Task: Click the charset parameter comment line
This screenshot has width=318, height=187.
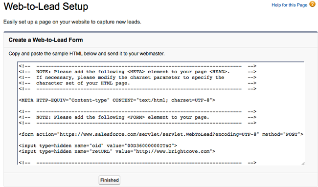Action: 137,77
